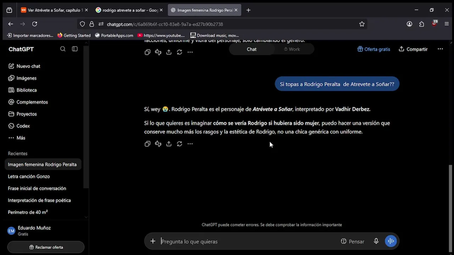This screenshot has height=255, width=454.
Task: Regenerate the upper response
Action: point(179,52)
